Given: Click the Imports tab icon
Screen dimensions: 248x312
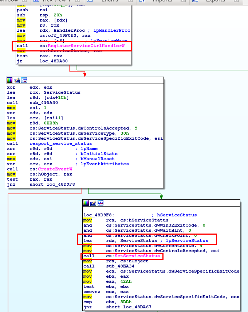Looking at the screenshot, I should [142, 1].
